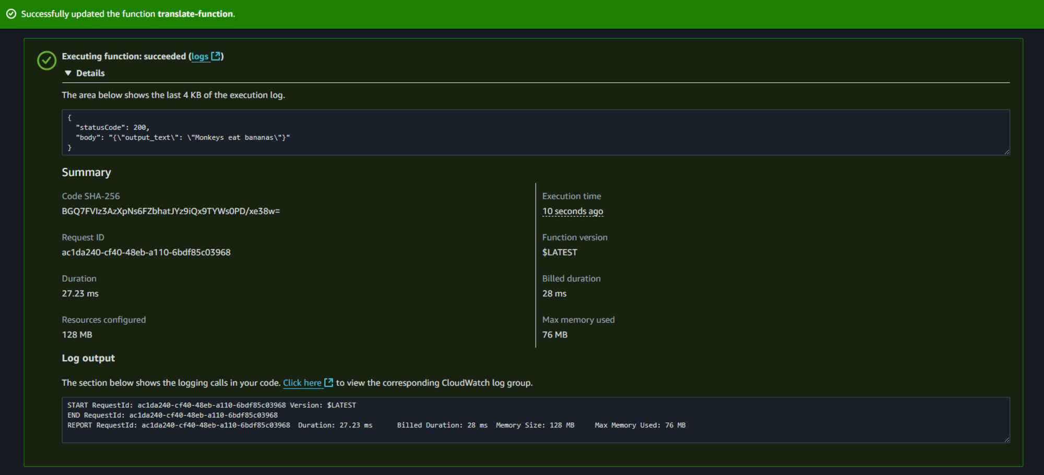Click the log output box resize handle
The width and height of the screenshot is (1044, 475).
coord(1006,440)
